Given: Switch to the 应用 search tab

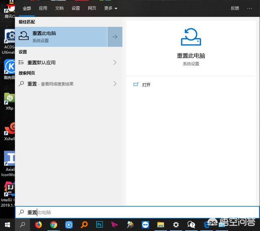Looking at the screenshot, I should coord(43,8).
